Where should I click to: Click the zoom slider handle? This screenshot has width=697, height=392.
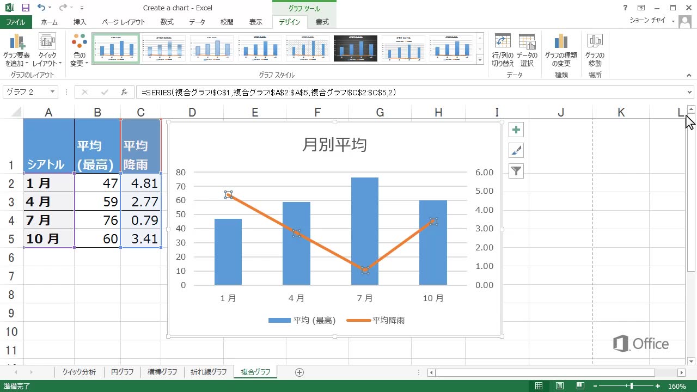[x=631, y=386]
